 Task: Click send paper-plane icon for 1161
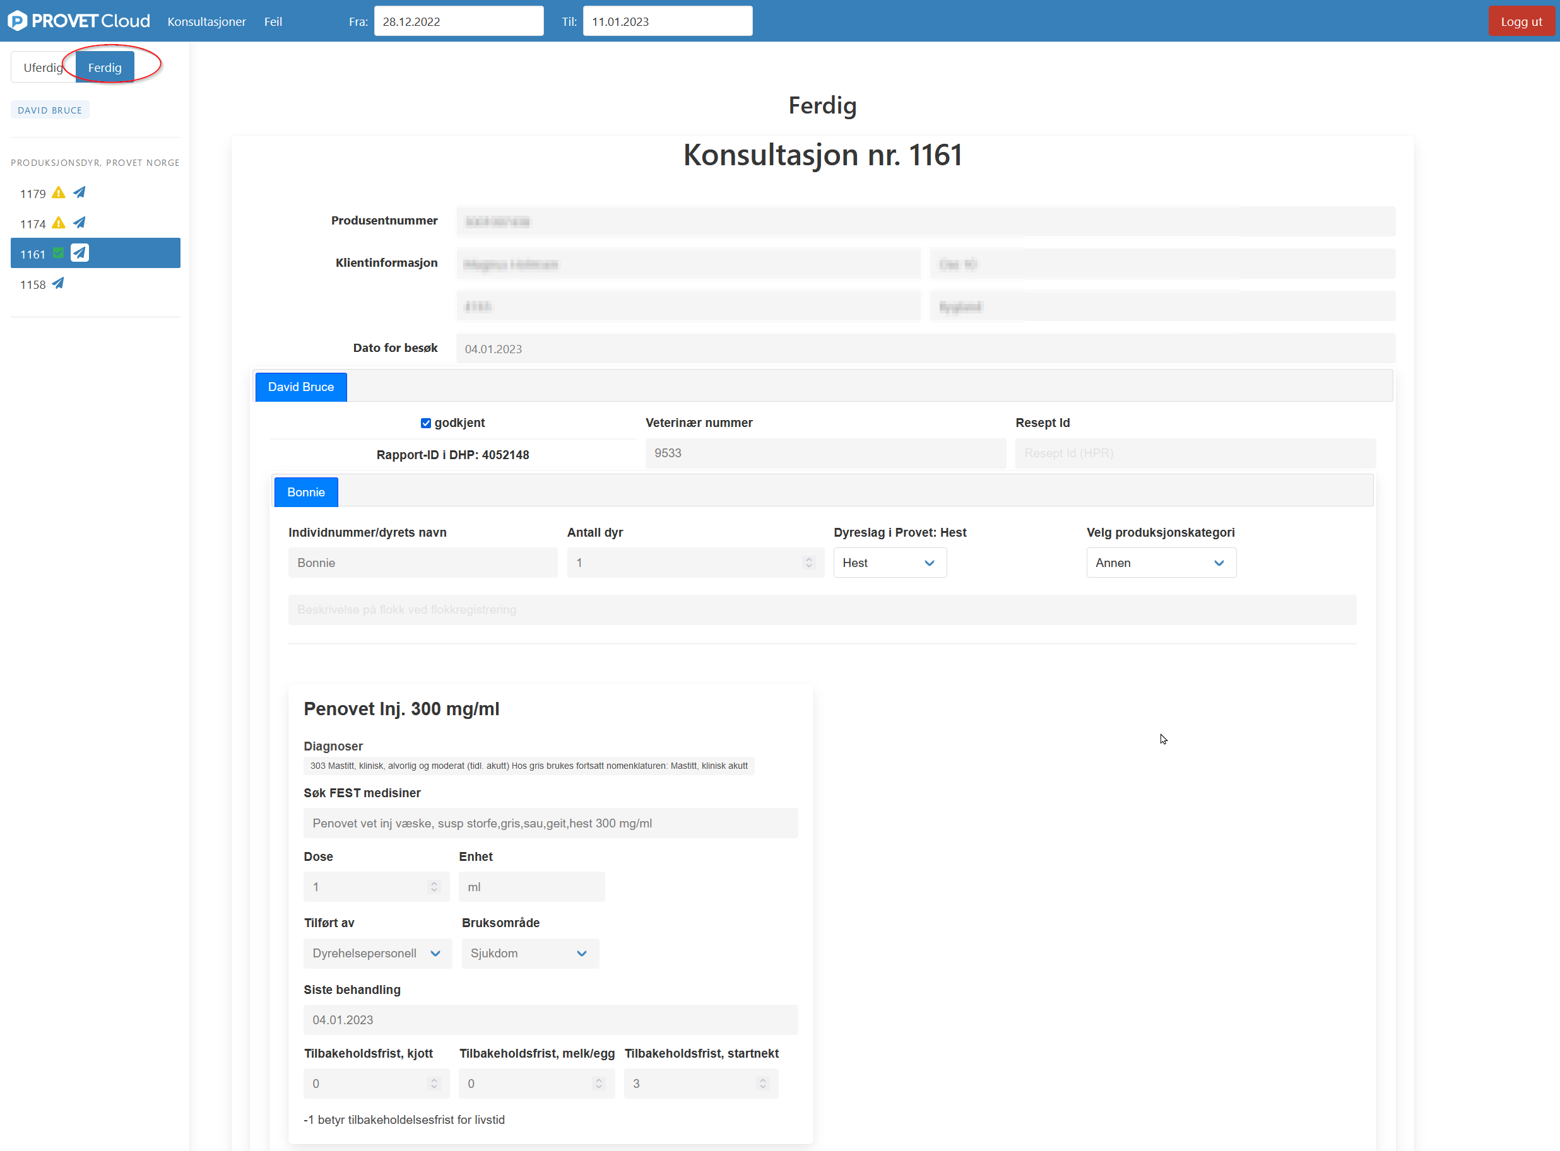80,253
